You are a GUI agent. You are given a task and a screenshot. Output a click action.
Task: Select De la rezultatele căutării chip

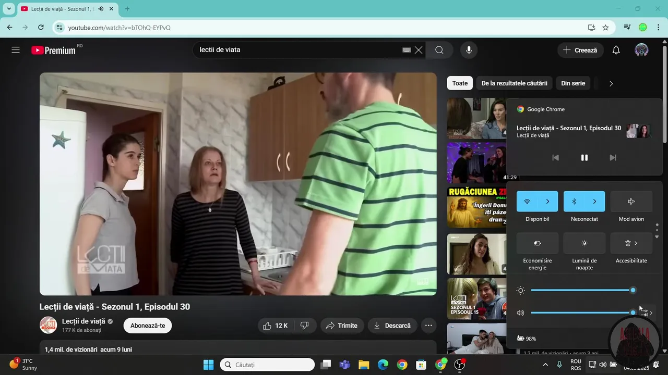pyautogui.click(x=514, y=83)
